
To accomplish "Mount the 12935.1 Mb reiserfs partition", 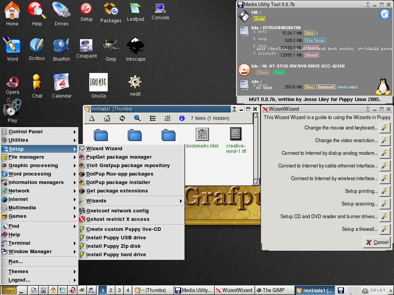I will (x=312, y=55).
